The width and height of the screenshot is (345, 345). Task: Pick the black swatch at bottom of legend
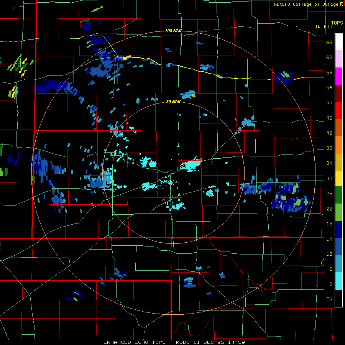click(x=338, y=298)
